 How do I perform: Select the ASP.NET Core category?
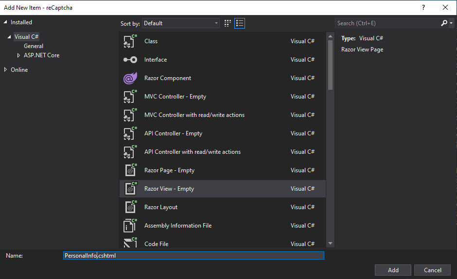[42, 55]
